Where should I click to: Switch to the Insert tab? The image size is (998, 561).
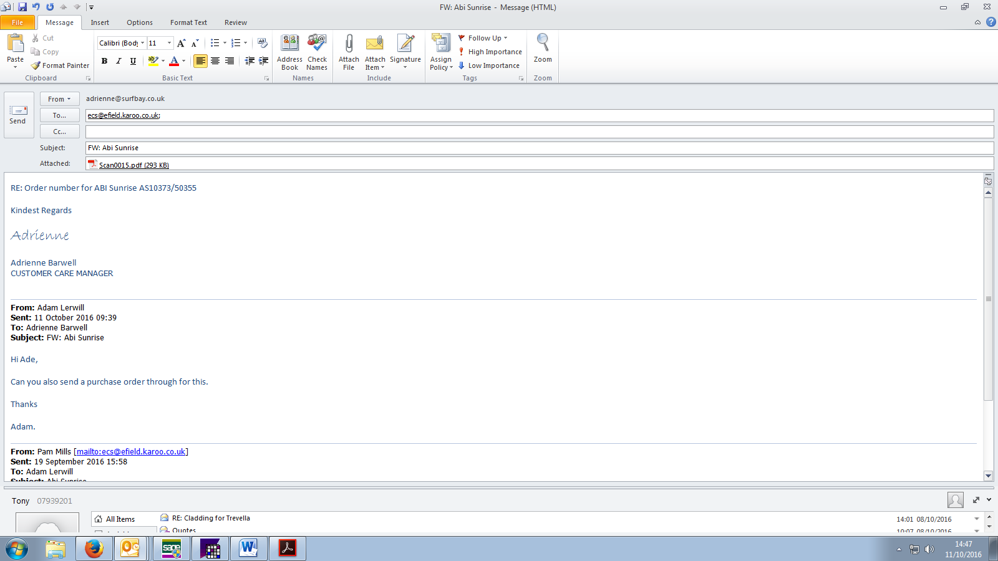(100, 22)
